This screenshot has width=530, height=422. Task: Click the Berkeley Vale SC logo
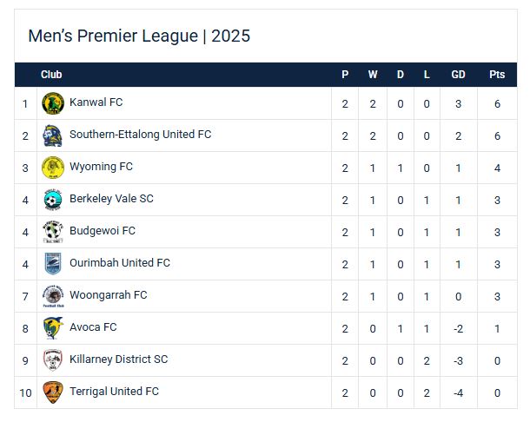pyautogui.click(x=53, y=200)
